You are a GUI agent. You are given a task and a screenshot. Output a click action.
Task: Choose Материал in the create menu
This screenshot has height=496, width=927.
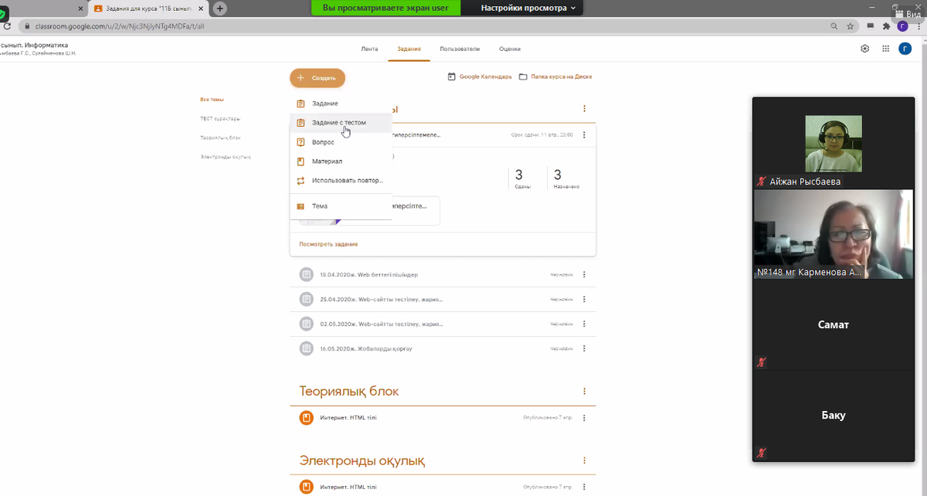pyautogui.click(x=327, y=161)
